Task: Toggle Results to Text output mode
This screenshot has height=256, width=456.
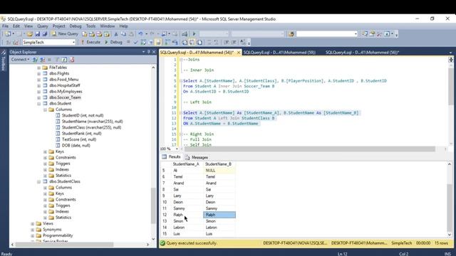Action: tap(185, 43)
